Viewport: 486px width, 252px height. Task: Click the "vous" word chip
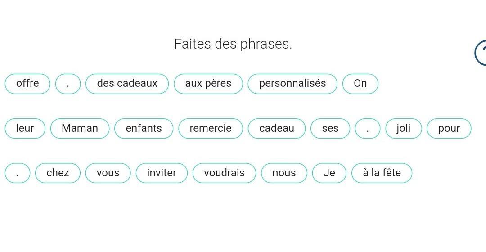click(108, 173)
